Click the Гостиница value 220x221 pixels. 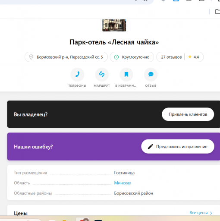pos(124,173)
